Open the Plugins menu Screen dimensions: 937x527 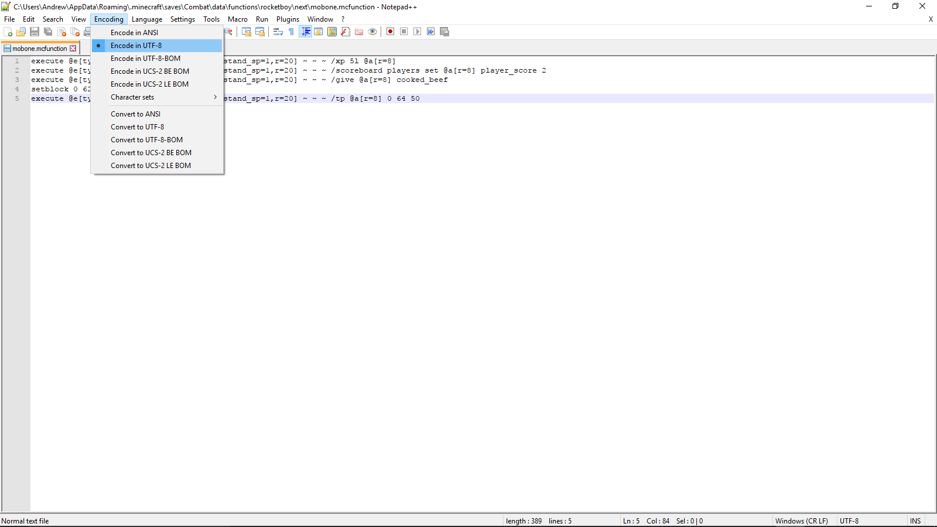288,19
